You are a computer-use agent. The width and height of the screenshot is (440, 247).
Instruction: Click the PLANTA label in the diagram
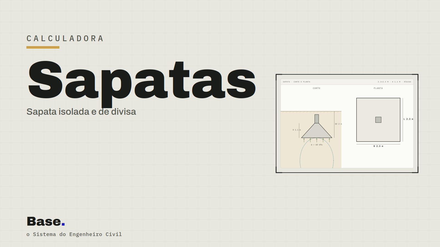point(378,88)
